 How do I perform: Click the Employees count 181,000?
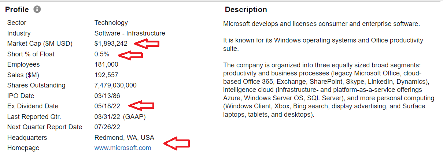click(106, 64)
